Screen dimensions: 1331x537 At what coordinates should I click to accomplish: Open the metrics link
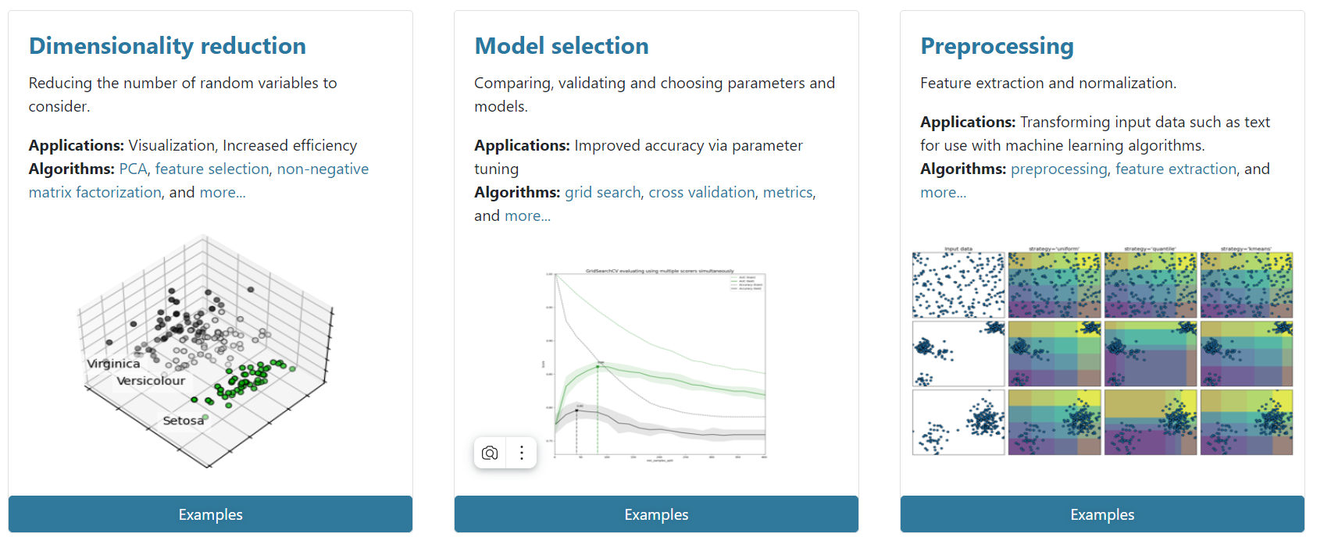[787, 192]
